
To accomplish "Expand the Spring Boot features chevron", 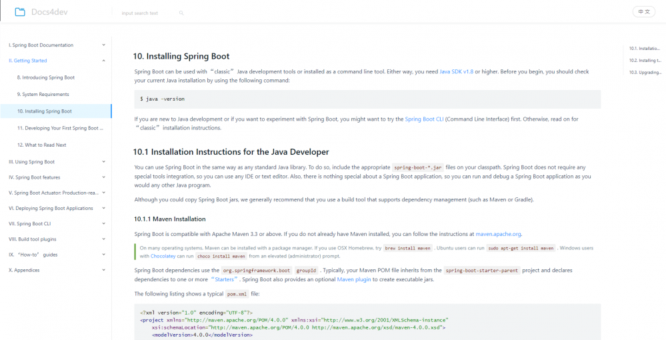I will tap(103, 177).
